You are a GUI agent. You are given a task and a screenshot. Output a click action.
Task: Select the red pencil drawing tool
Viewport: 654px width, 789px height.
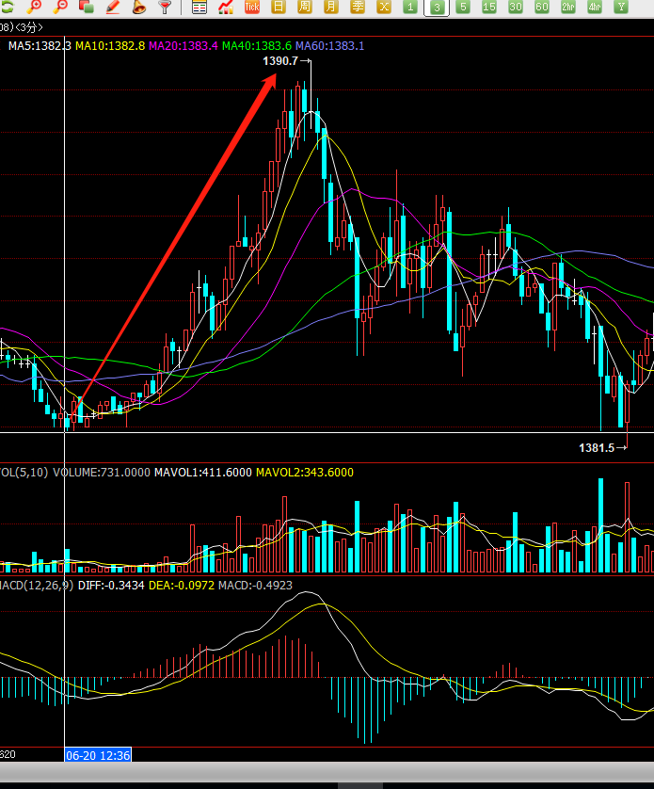(x=113, y=8)
